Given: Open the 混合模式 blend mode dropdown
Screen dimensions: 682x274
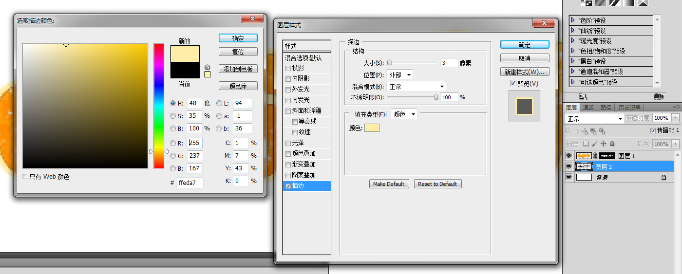Looking at the screenshot, I should tap(417, 87).
